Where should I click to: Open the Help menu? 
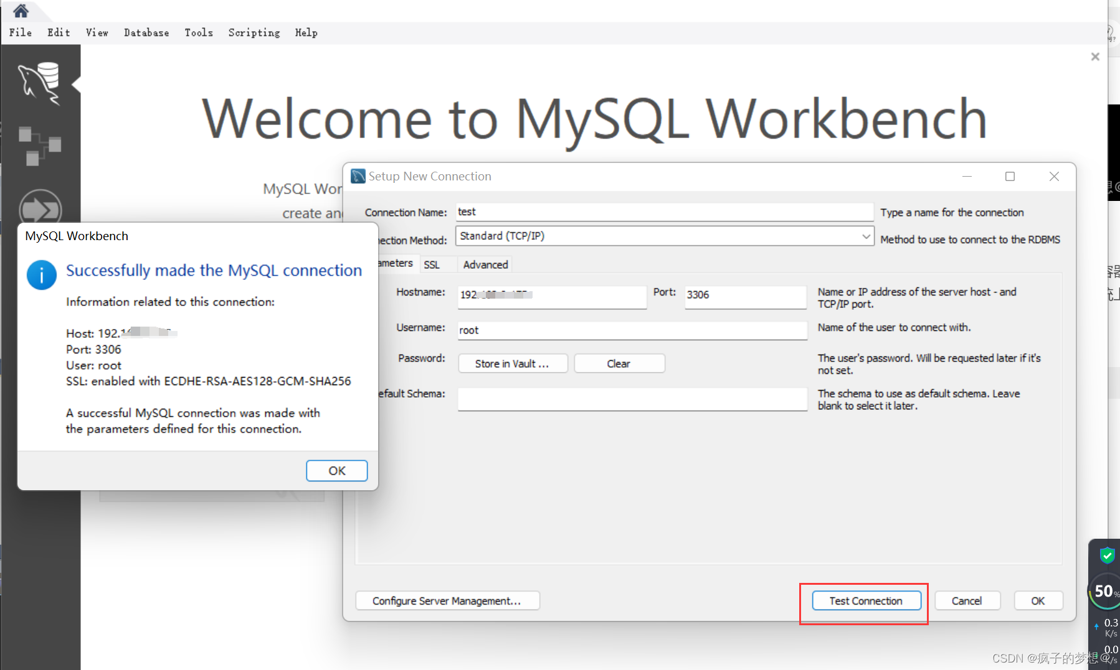pyautogui.click(x=306, y=32)
